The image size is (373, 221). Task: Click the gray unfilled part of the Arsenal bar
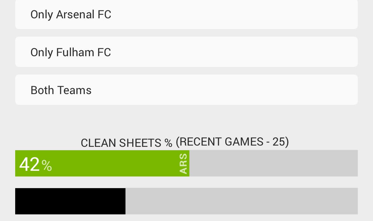[273, 164]
